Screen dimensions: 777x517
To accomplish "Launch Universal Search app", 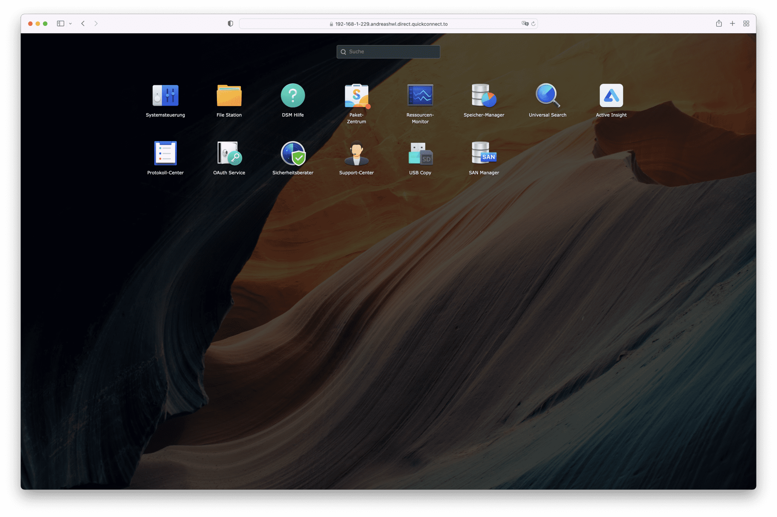I will [548, 96].
